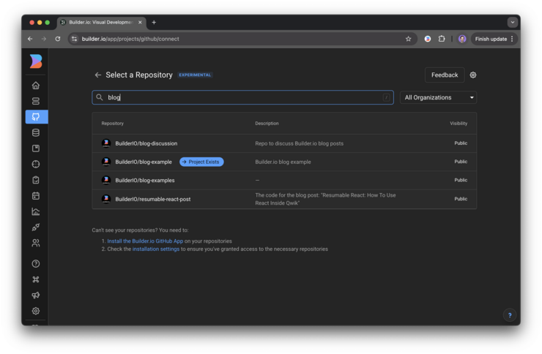Open the installation settings link
This screenshot has width=542, height=354.
pyautogui.click(x=156, y=249)
